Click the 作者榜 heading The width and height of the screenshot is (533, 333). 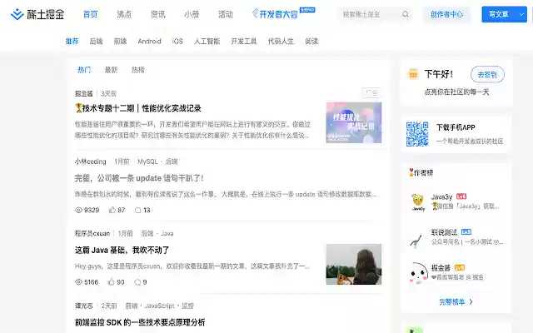click(421, 172)
